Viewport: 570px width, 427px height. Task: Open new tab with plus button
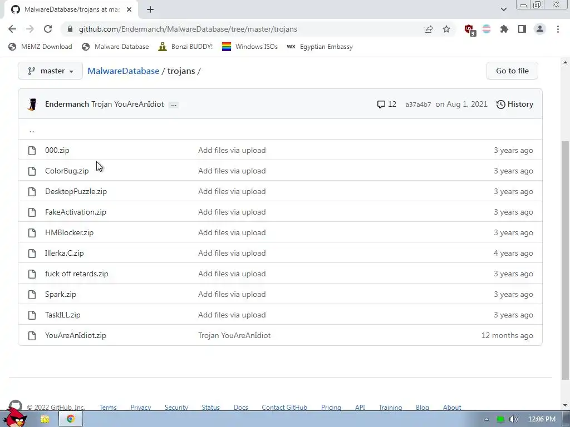pyautogui.click(x=150, y=9)
